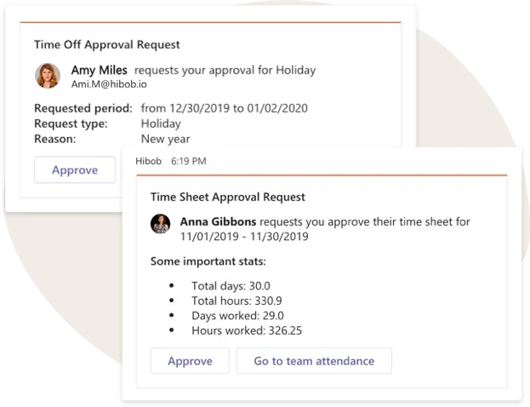
Task: Click the Days worked: 29.0 line
Action: pyautogui.click(x=237, y=316)
